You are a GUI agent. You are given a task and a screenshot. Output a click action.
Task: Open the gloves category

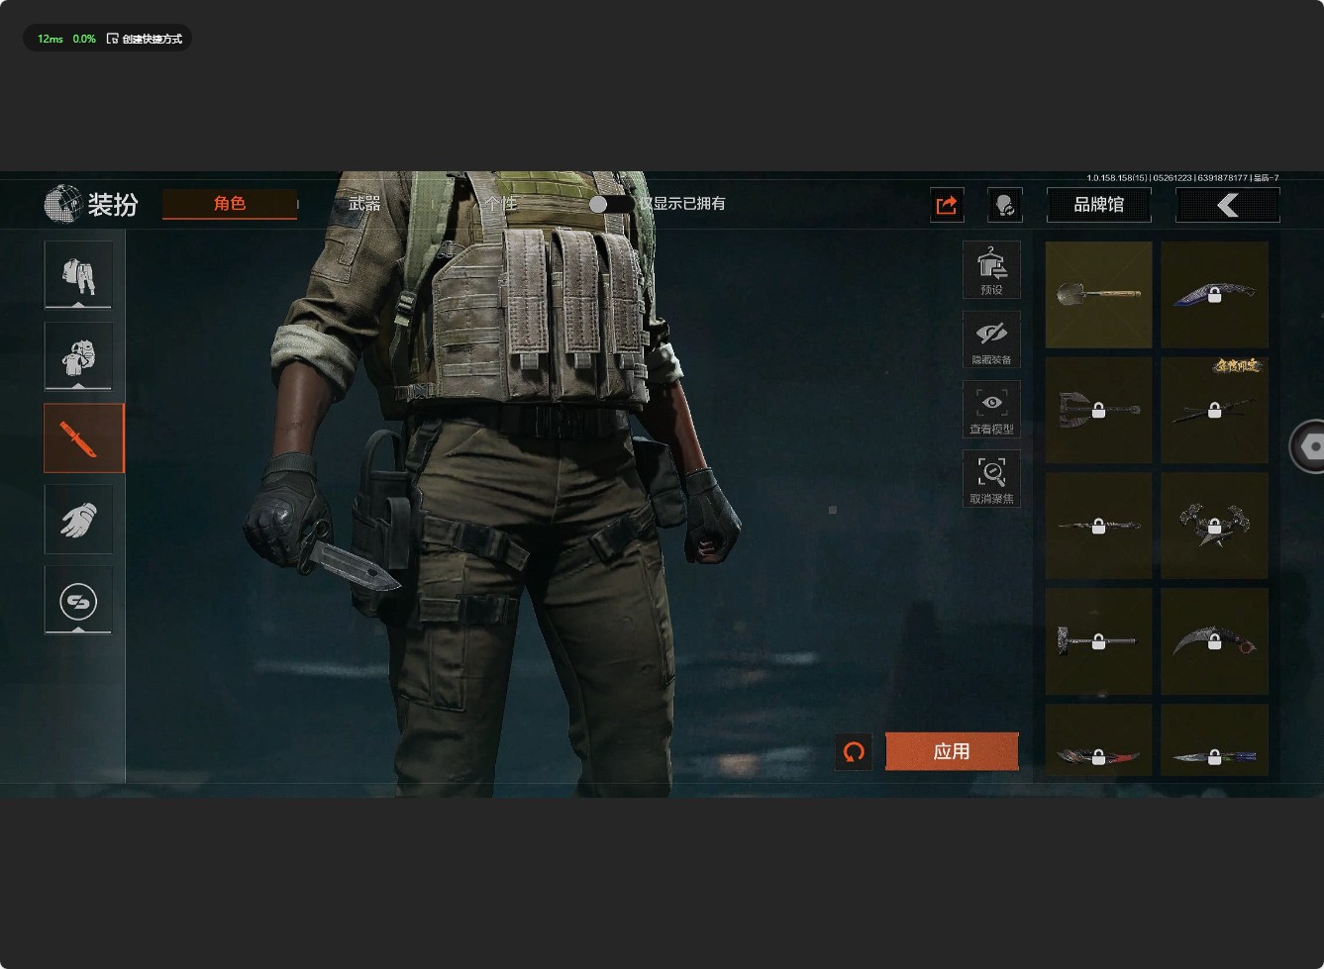click(78, 520)
